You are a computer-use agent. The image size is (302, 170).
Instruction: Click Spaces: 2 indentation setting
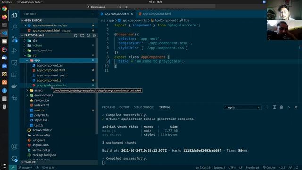(x=219, y=167)
